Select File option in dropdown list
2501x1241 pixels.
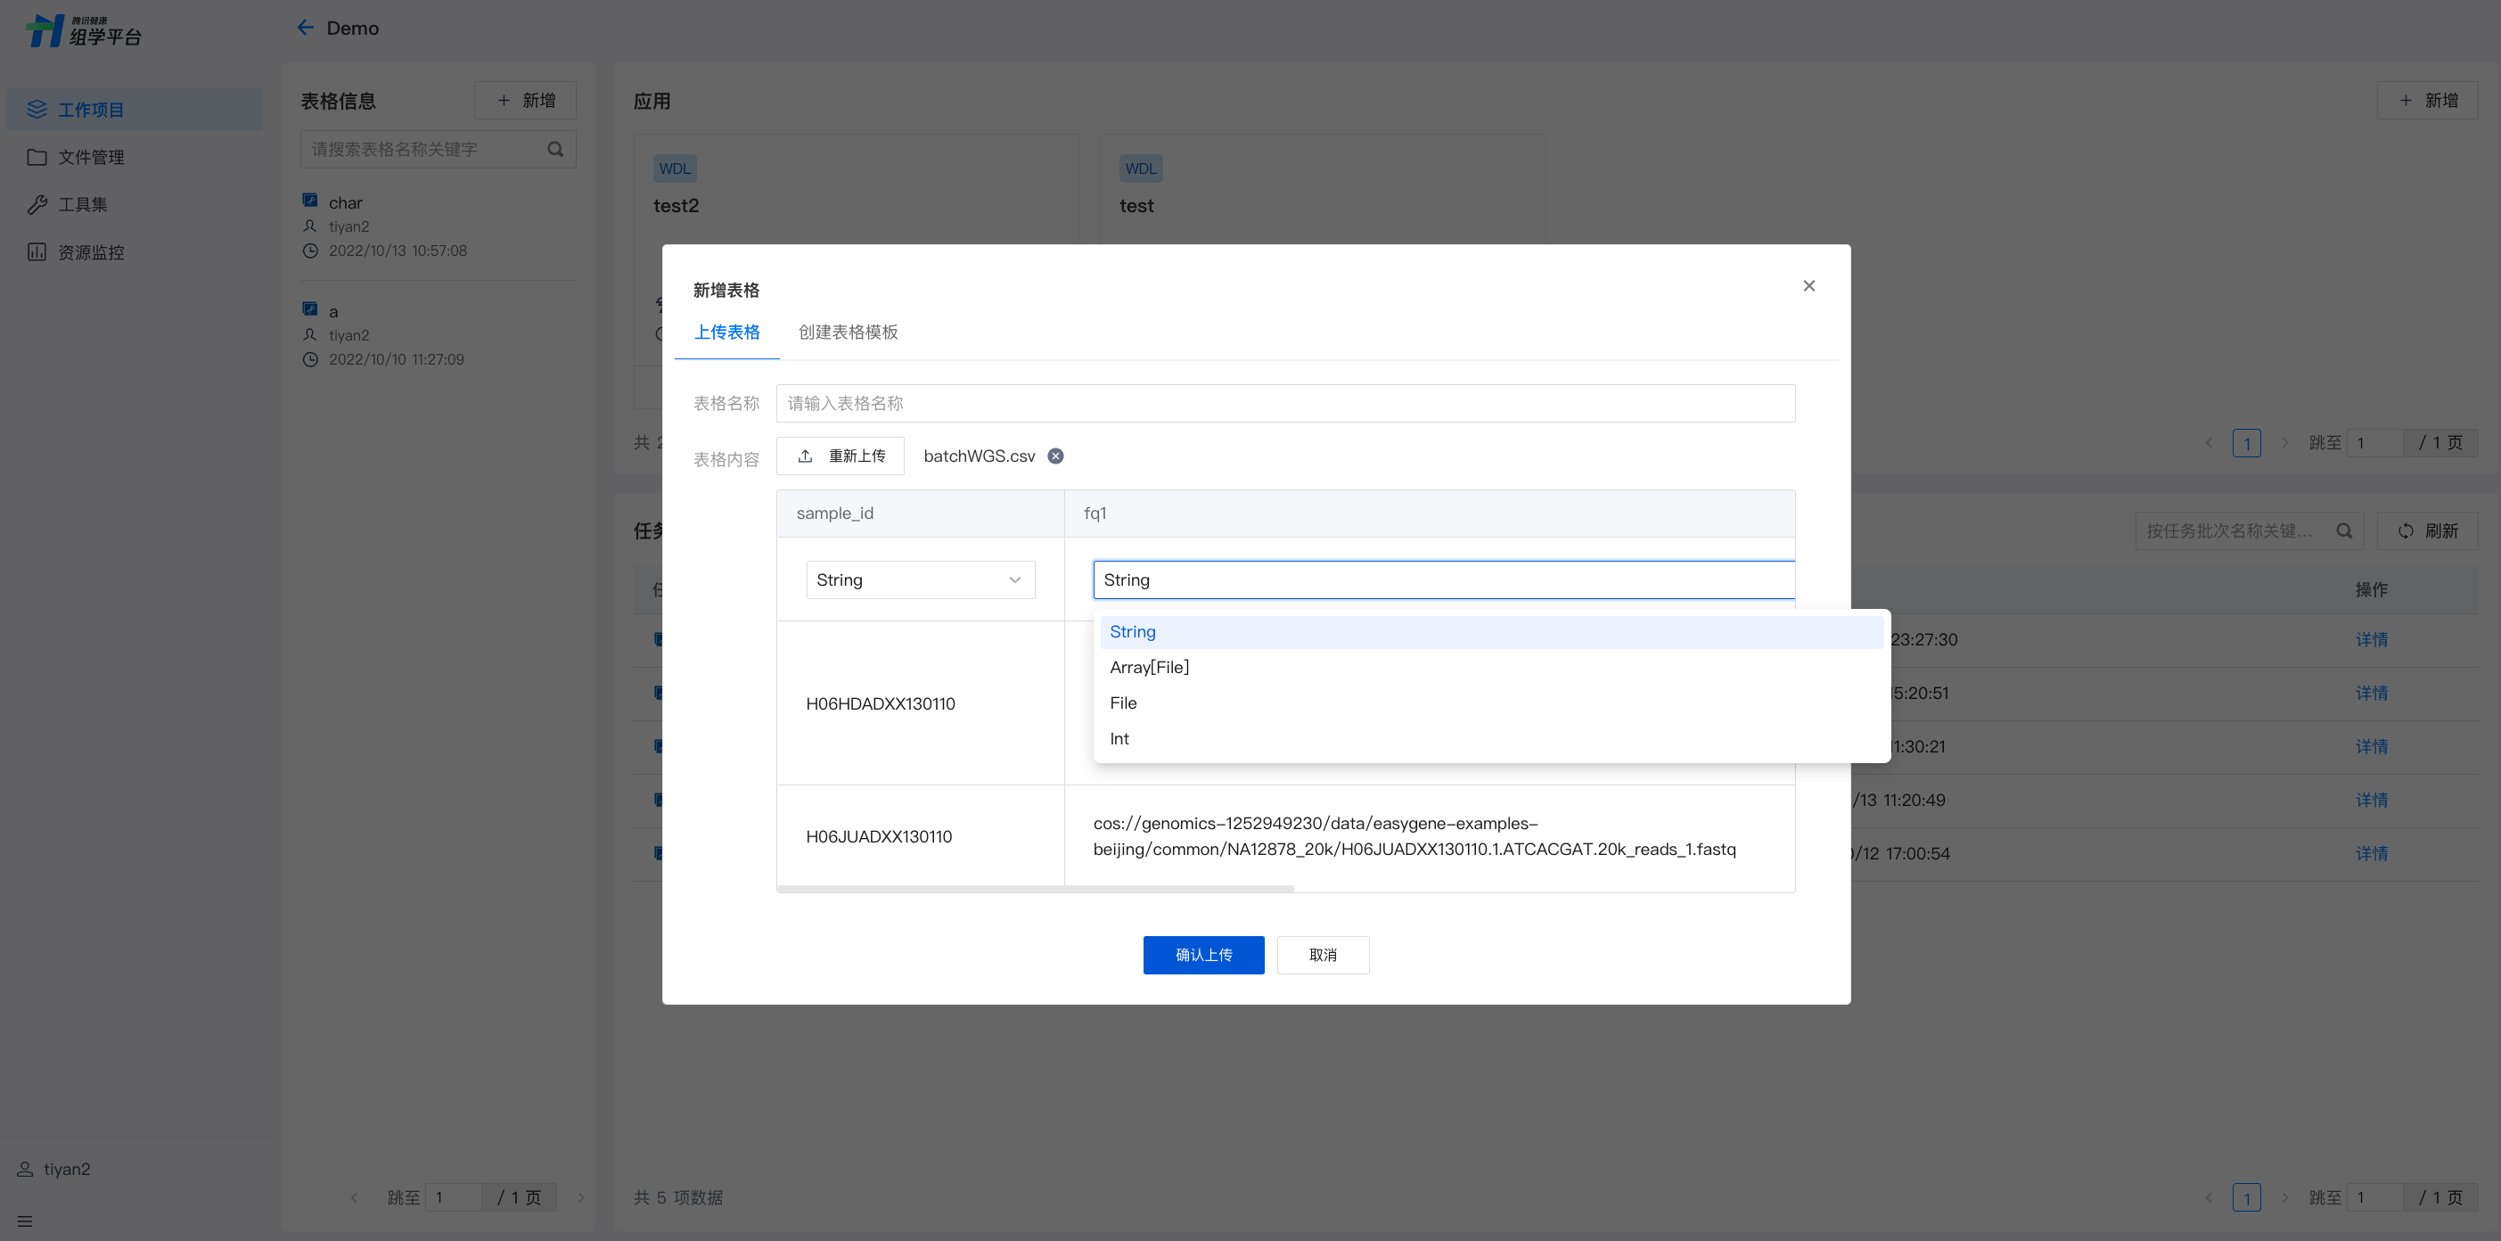[x=1123, y=703]
